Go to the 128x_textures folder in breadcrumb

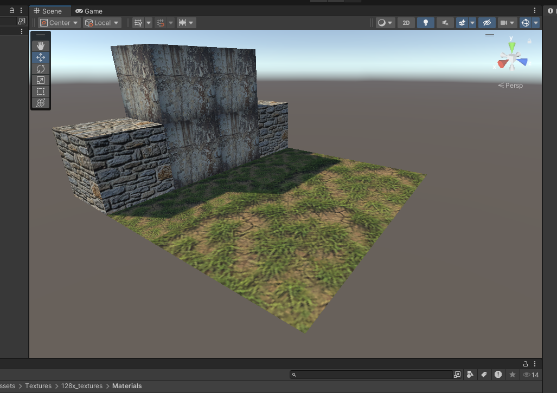click(82, 386)
